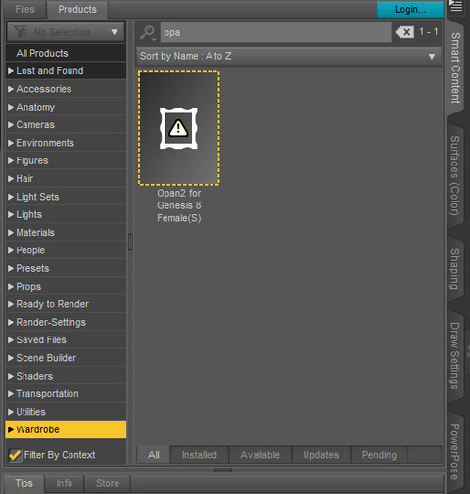470x494 pixels.
Task: Select the Ready to Render category
Action: tap(66, 304)
